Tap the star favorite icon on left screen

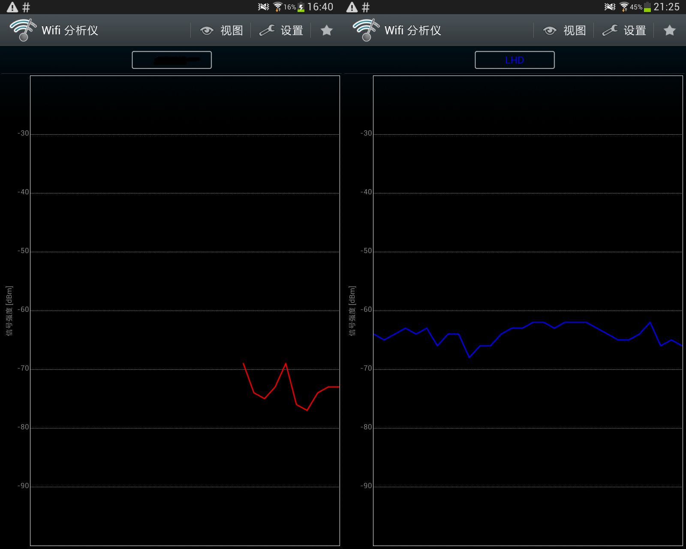[327, 30]
